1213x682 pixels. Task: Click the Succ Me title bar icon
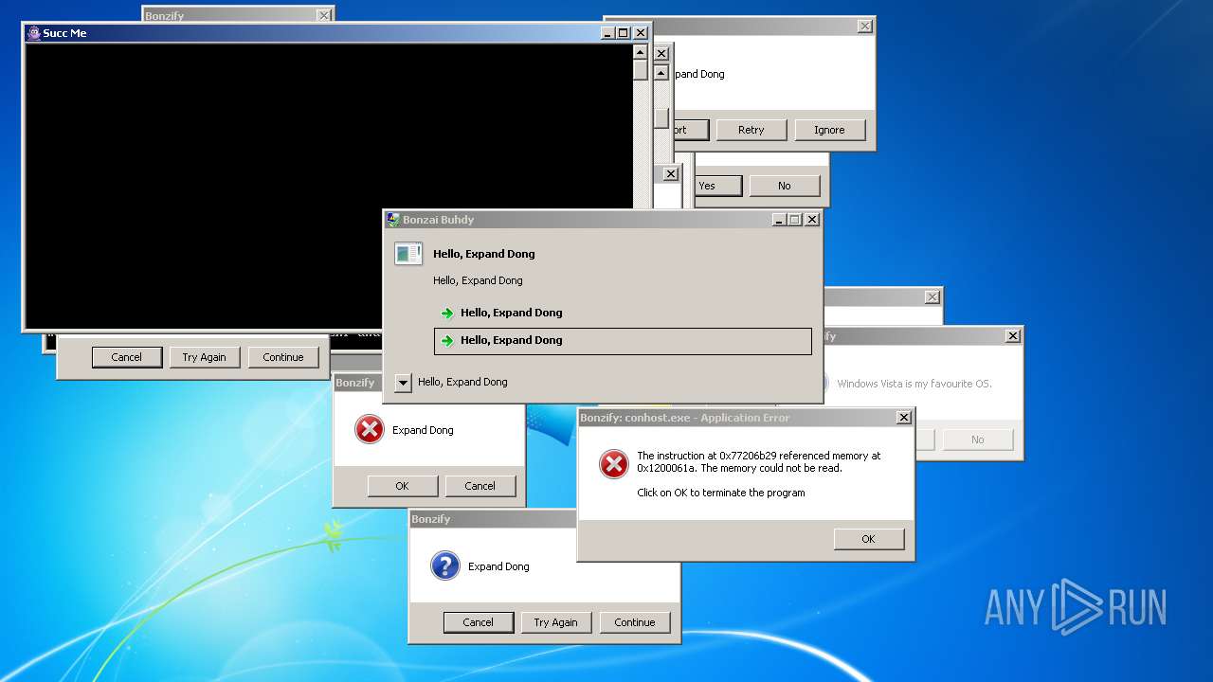(x=33, y=33)
